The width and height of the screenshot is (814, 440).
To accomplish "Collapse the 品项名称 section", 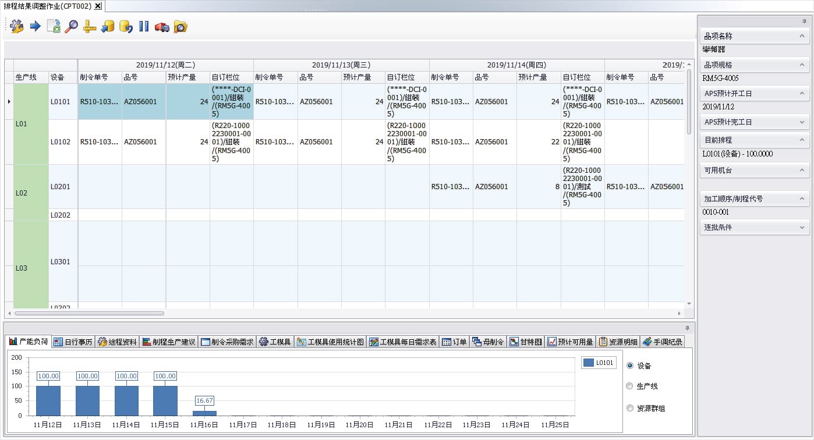I will (x=802, y=36).
